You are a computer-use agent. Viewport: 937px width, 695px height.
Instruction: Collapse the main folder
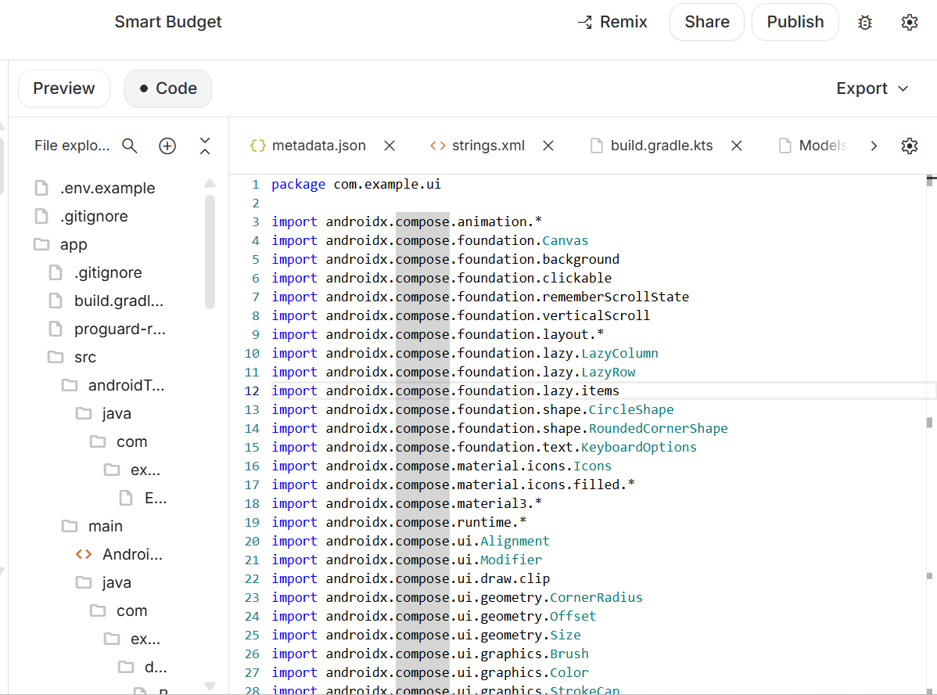(92, 526)
